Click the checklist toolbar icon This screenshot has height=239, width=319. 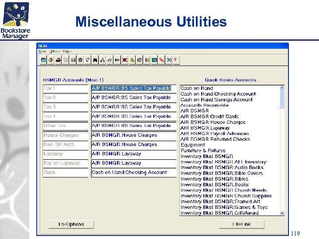[88, 60]
